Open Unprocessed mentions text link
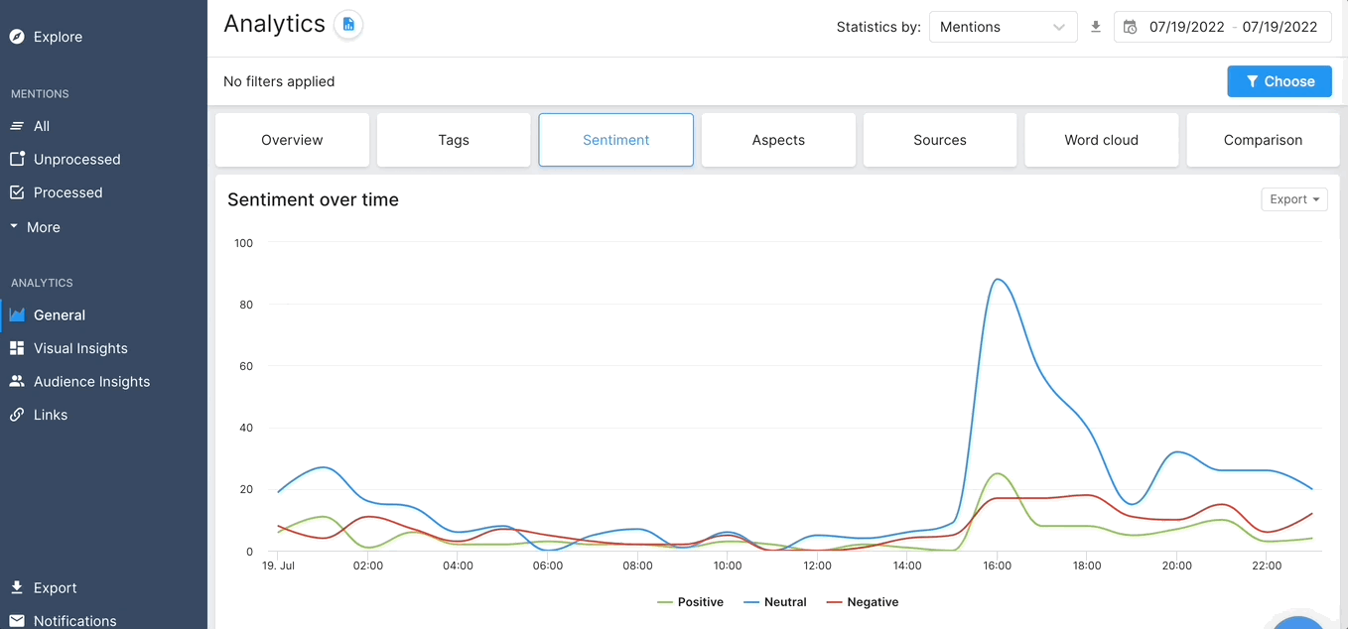 pyautogui.click(x=77, y=159)
